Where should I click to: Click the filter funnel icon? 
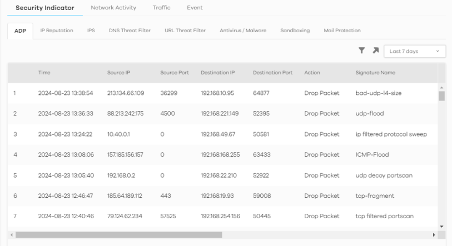click(x=361, y=51)
